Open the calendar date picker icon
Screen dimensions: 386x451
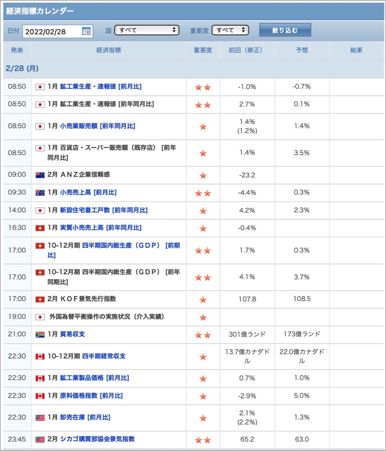click(x=86, y=31)
